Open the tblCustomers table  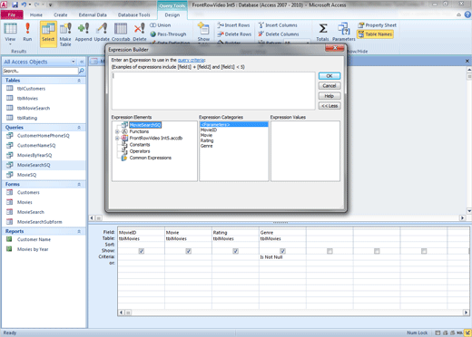(31, 89)
